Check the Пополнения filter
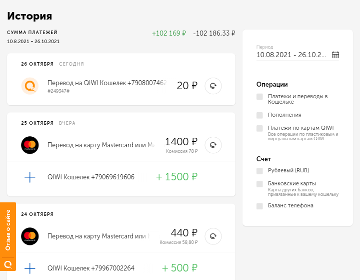The image size is (360, 280). (259, 115)
